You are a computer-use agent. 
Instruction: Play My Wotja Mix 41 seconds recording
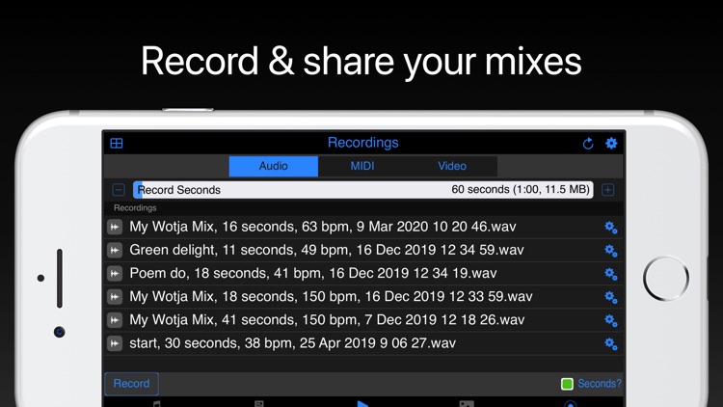(115, 320)
